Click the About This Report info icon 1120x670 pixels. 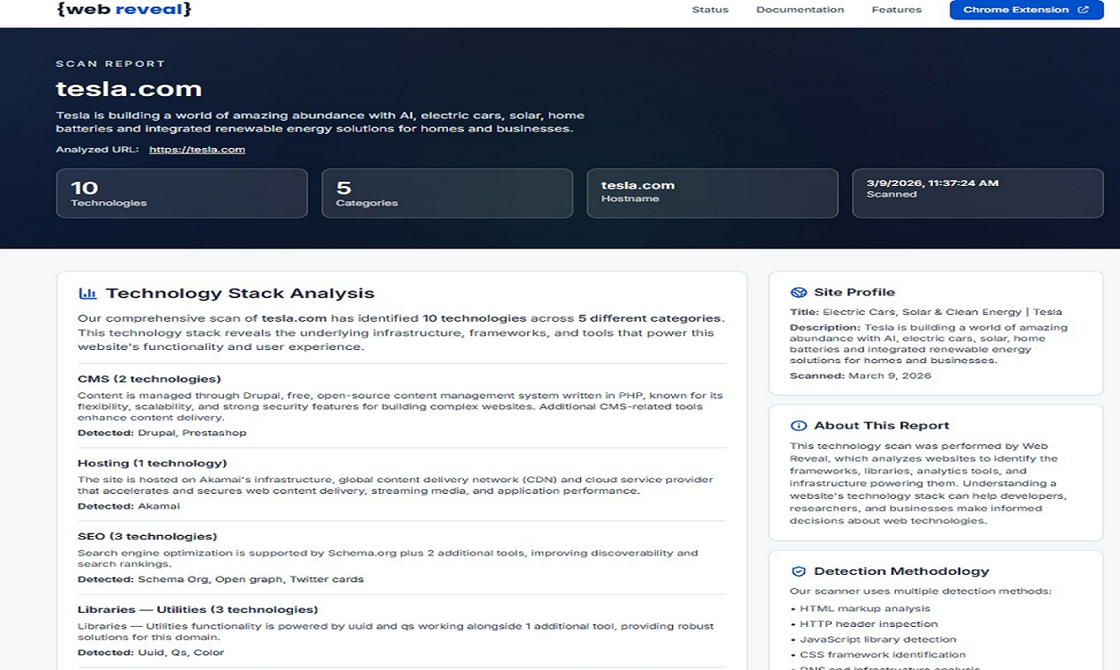pyautogui.click(x=799, y=426)
